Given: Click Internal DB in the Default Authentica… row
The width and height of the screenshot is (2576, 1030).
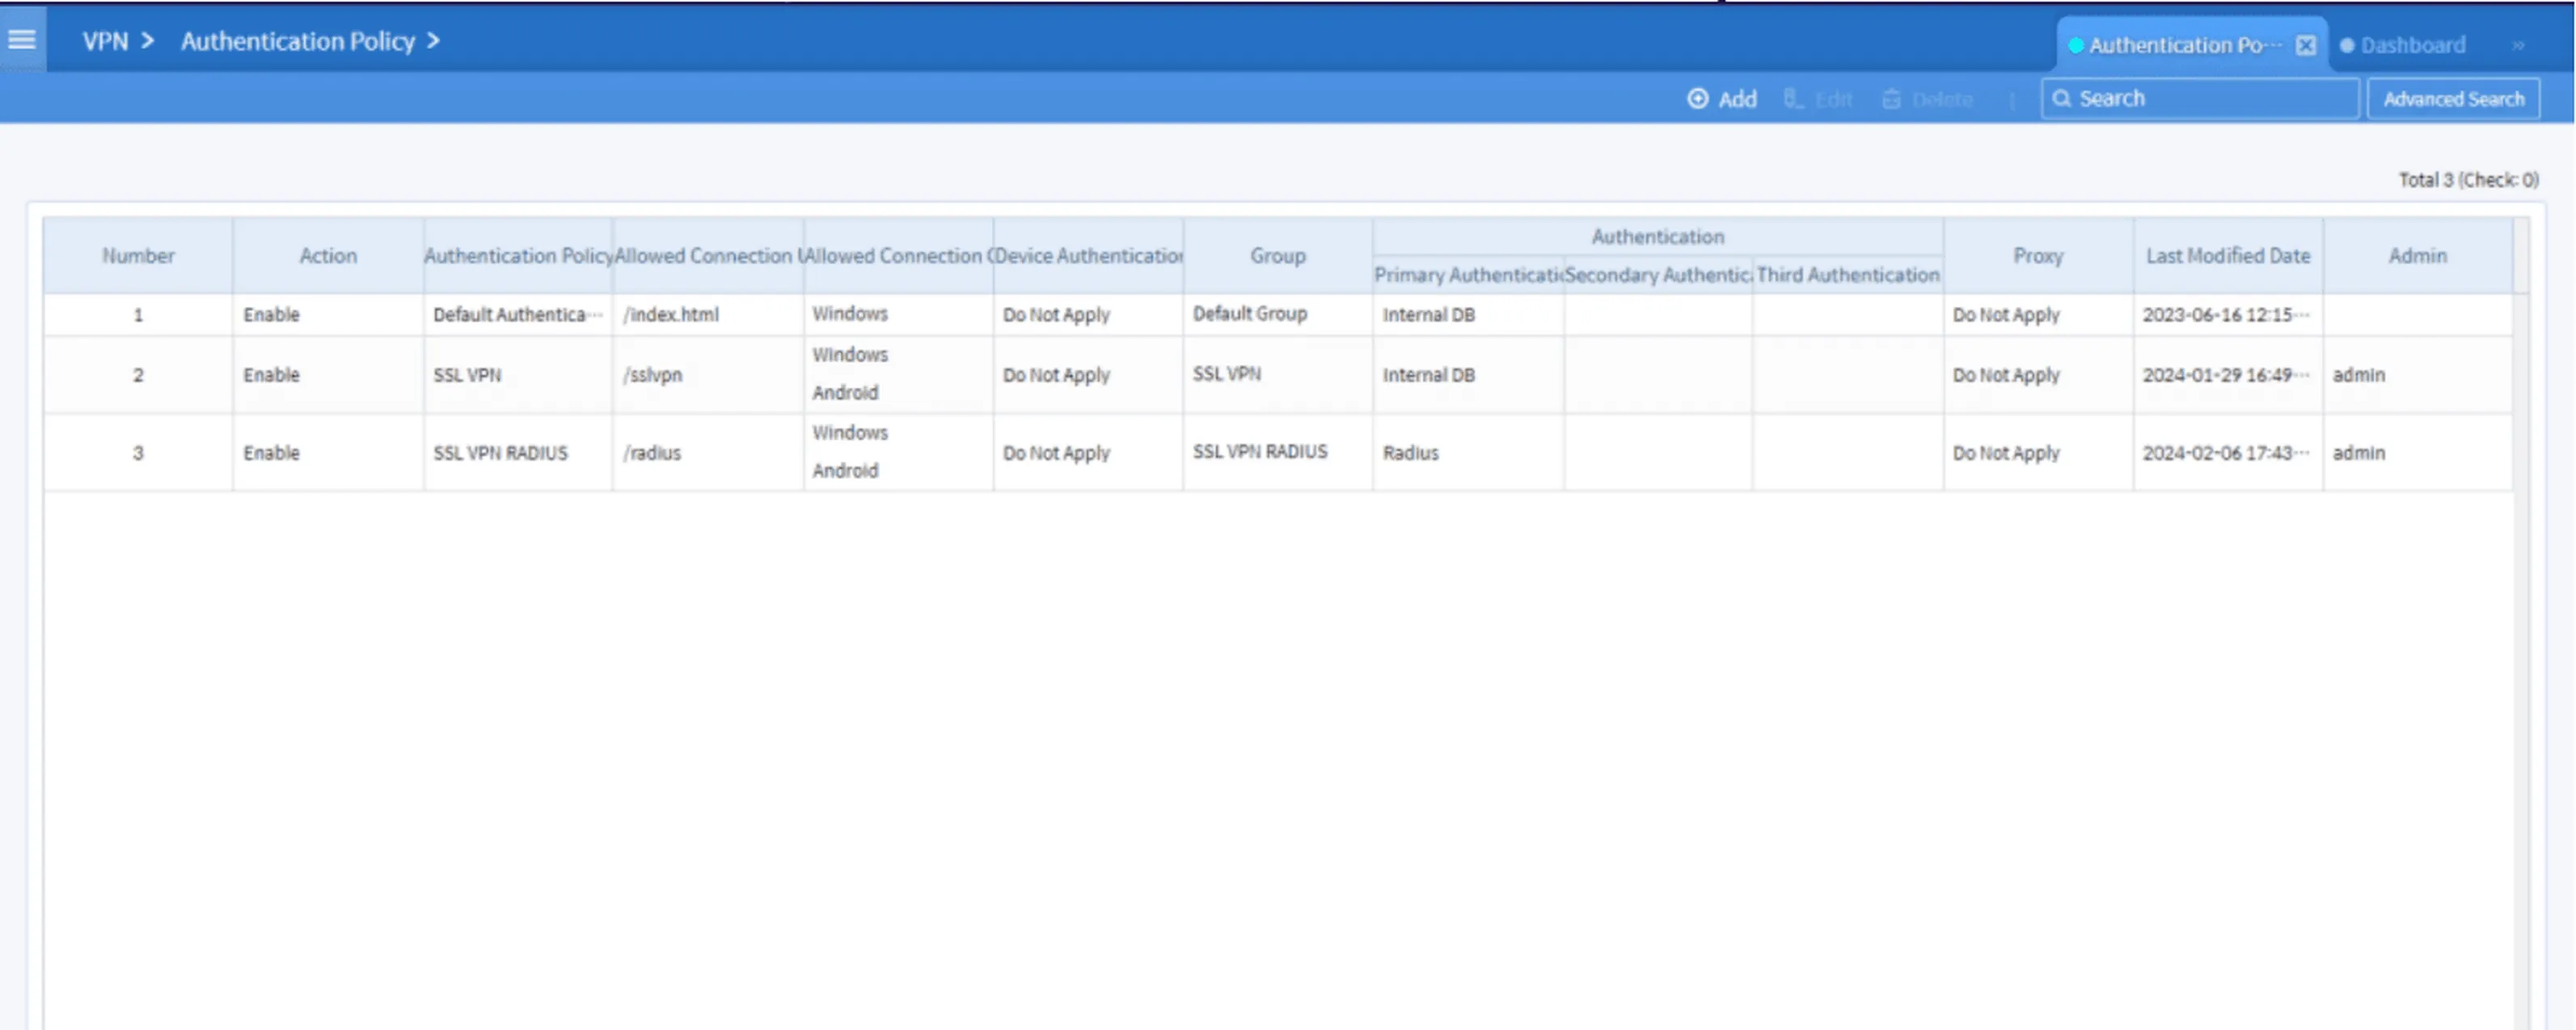Looking at the screenshot, I should pos(1428,315).
